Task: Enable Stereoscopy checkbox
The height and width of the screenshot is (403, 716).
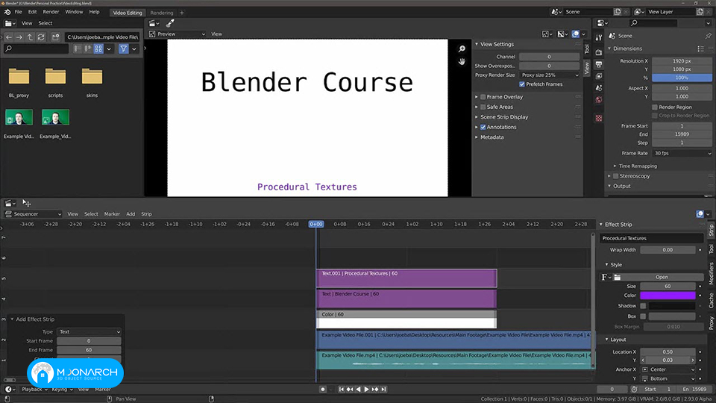Action: tap(615, 176)
